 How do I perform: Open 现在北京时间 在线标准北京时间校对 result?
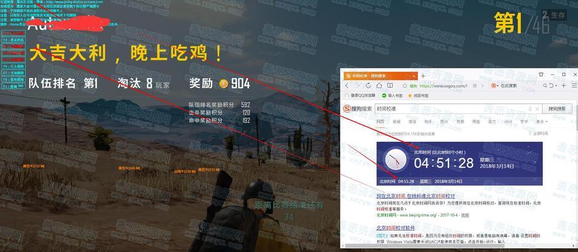click(416, 197)
